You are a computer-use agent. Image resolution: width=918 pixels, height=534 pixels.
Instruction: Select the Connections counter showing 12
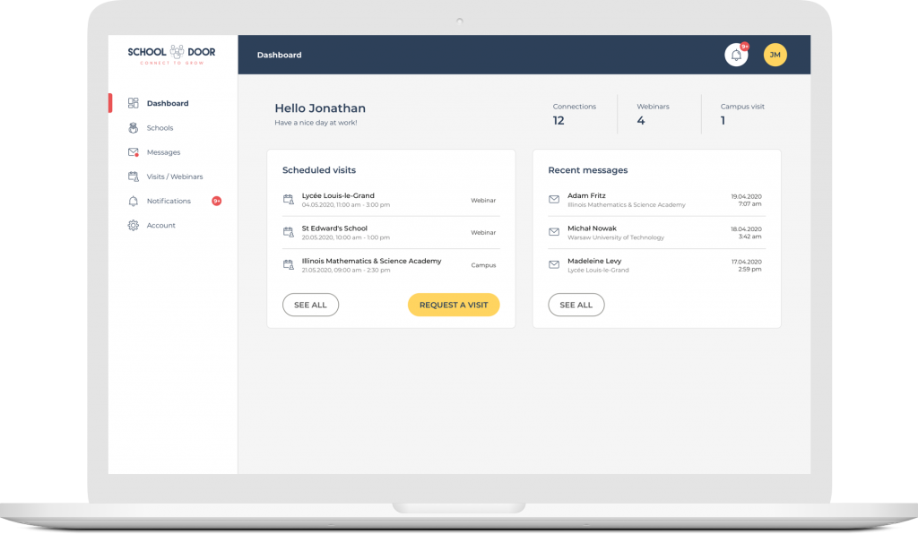(574, 114)
